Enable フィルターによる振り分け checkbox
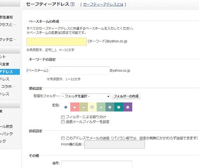Screen dimensions: 199x168 click(63, 117)
